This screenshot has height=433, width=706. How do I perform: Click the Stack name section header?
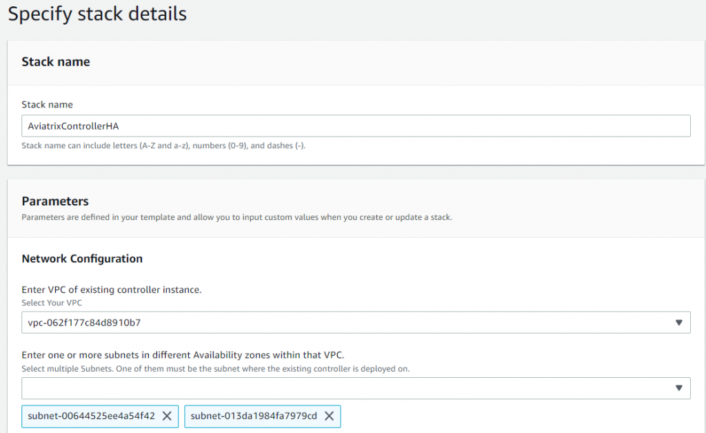(56, 61)
